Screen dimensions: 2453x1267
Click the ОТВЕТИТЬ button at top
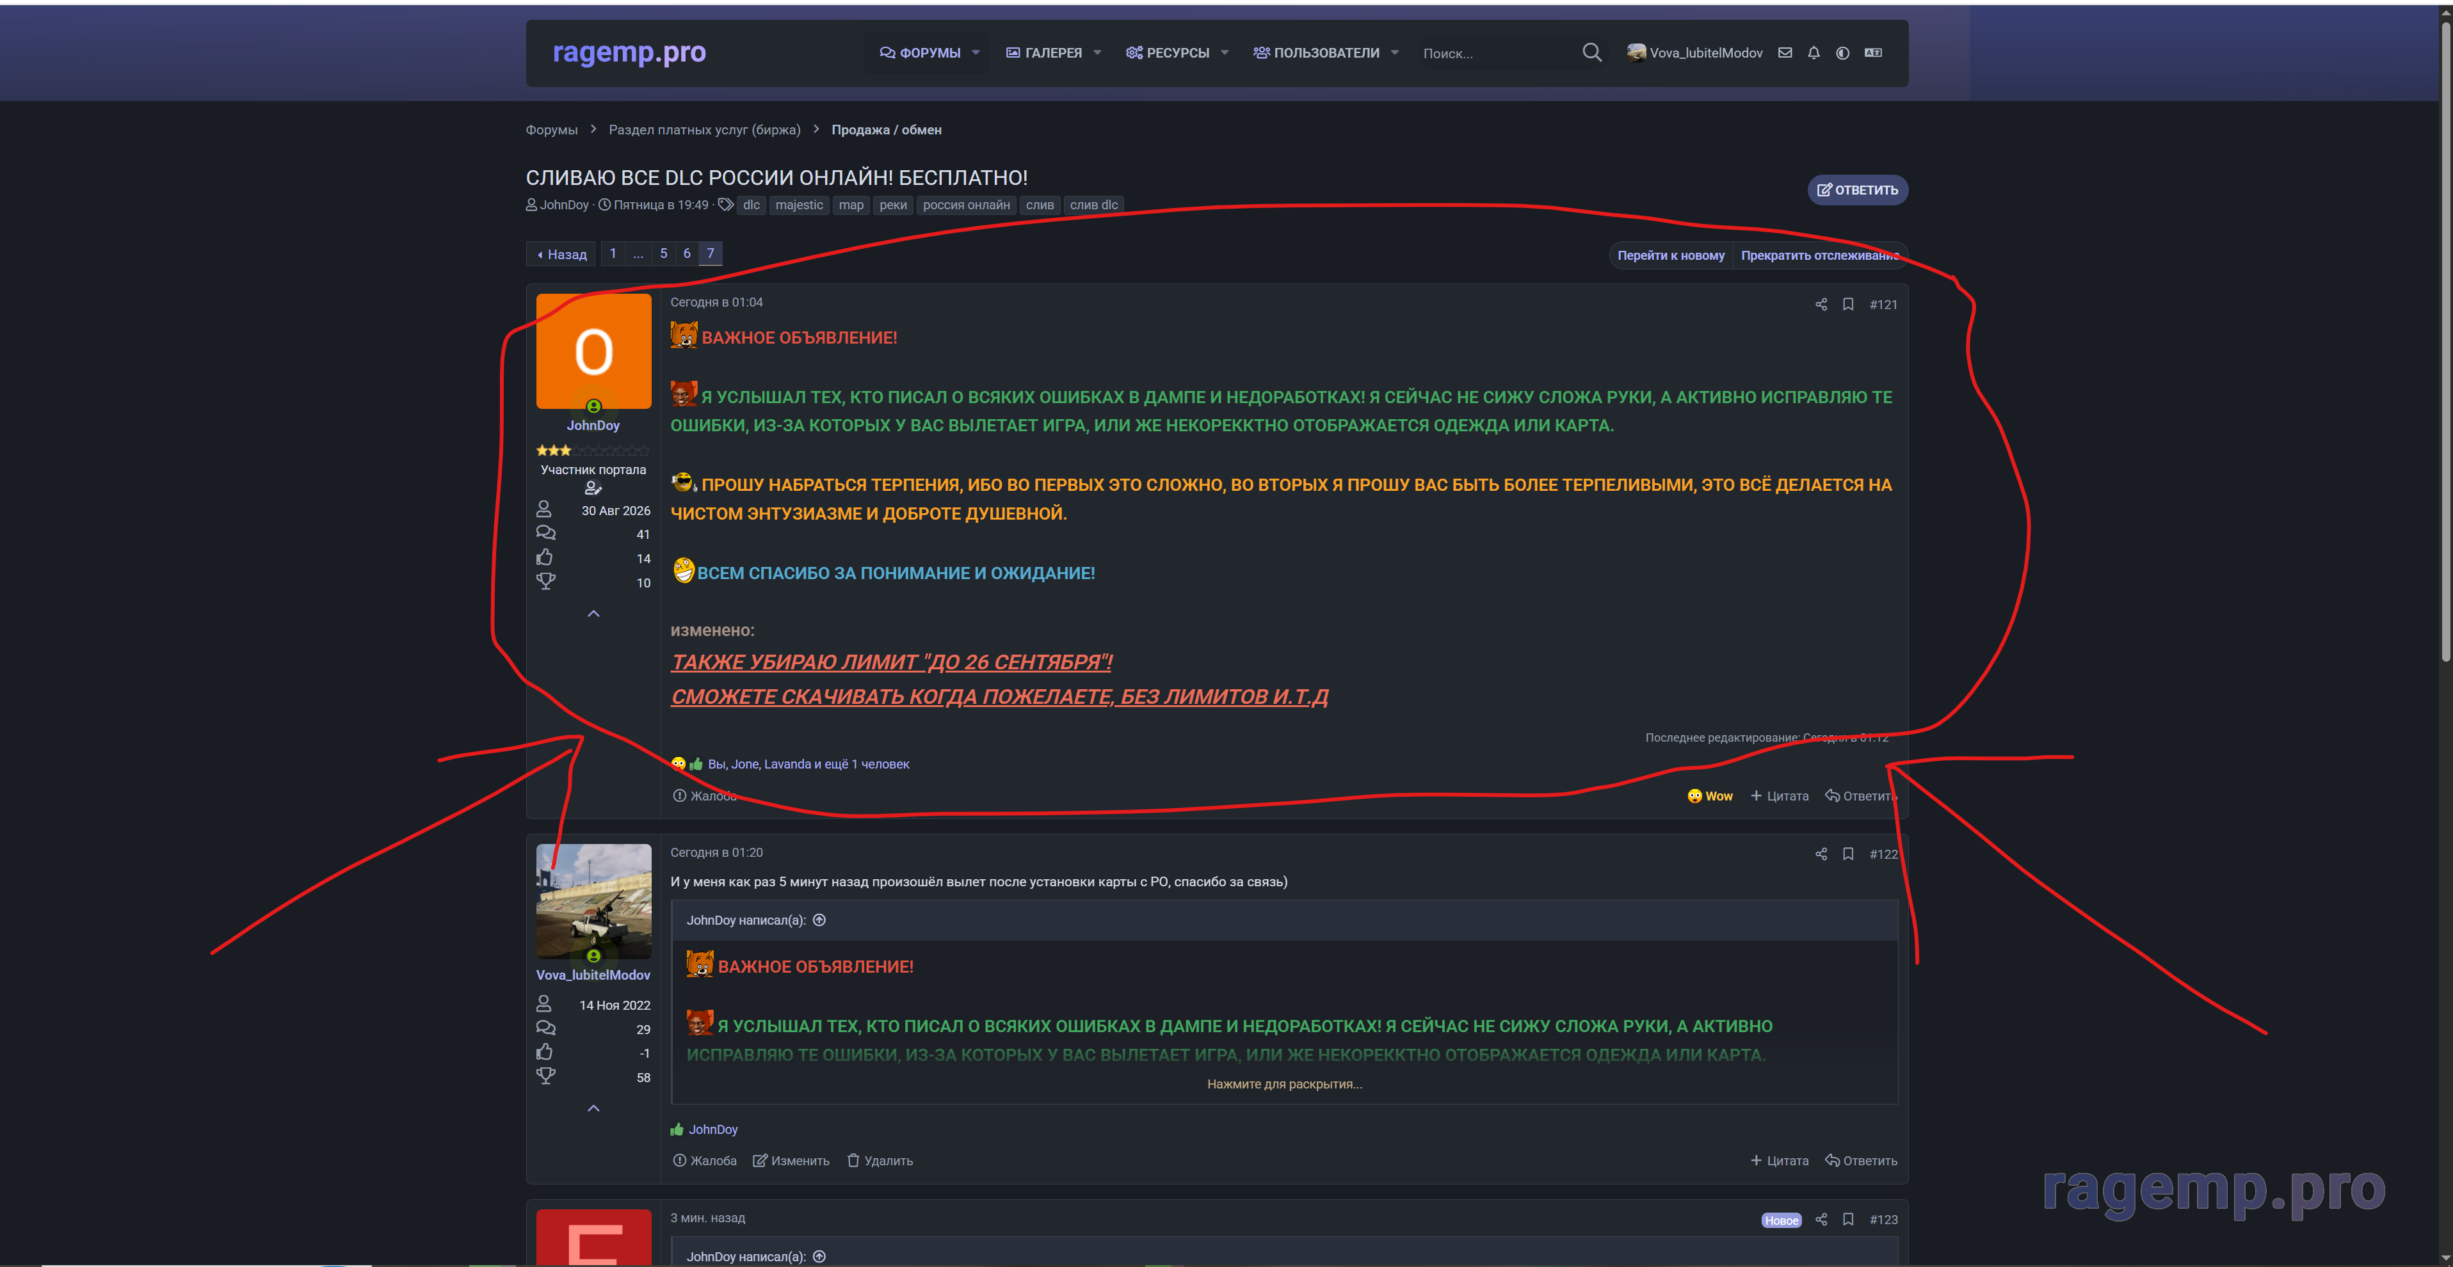tap(1857, 189)
